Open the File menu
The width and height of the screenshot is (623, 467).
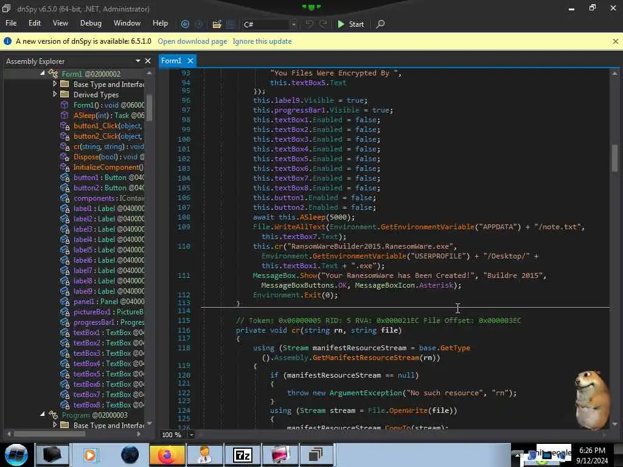11,24
